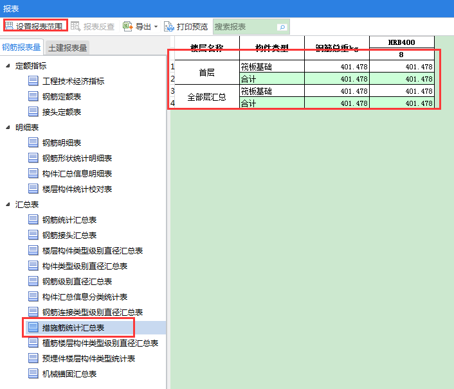The width and height of the screenshot is (454, 389).
Task: Click the icon beside 构件汇总信息分类统计表
Action: [x=33, y=297]
